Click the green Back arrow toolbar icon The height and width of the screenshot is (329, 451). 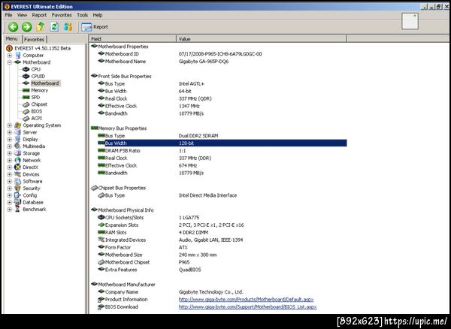[13, 27]
